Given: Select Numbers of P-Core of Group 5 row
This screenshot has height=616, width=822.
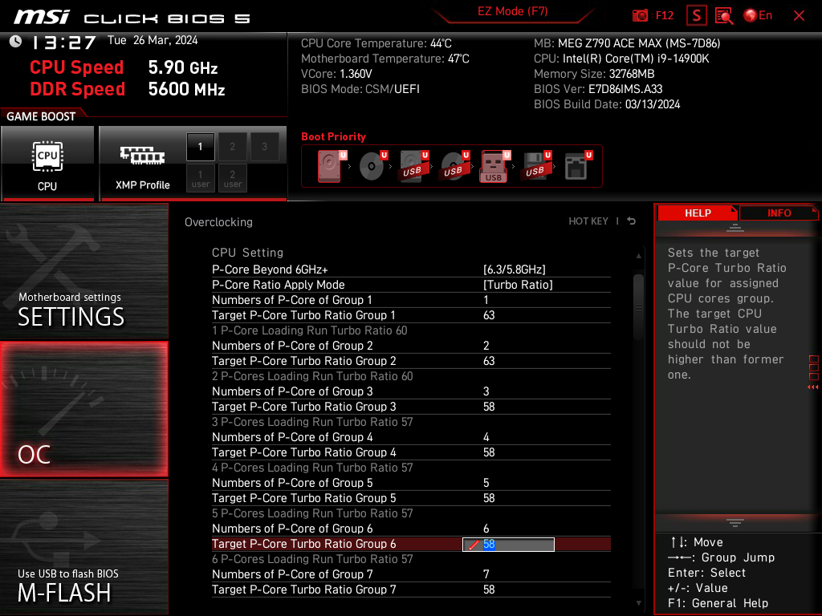Looking at the screenshot, I should coord(411,482).
